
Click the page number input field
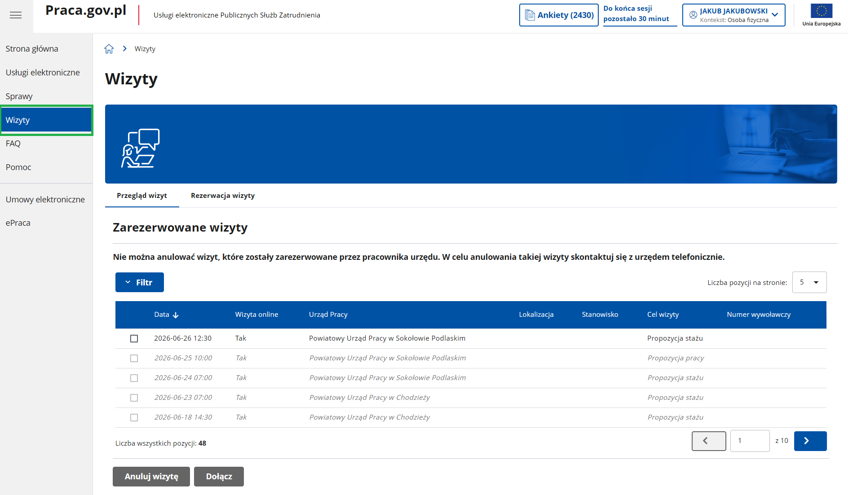tap(750, 441)
